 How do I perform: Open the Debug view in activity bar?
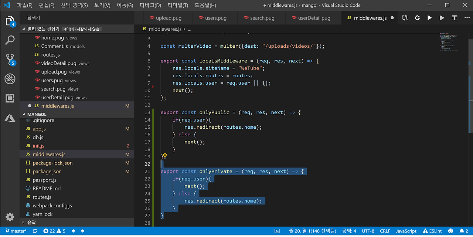point(10,78)
